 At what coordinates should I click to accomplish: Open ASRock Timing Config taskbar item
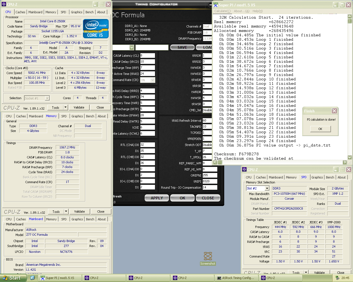236,278
